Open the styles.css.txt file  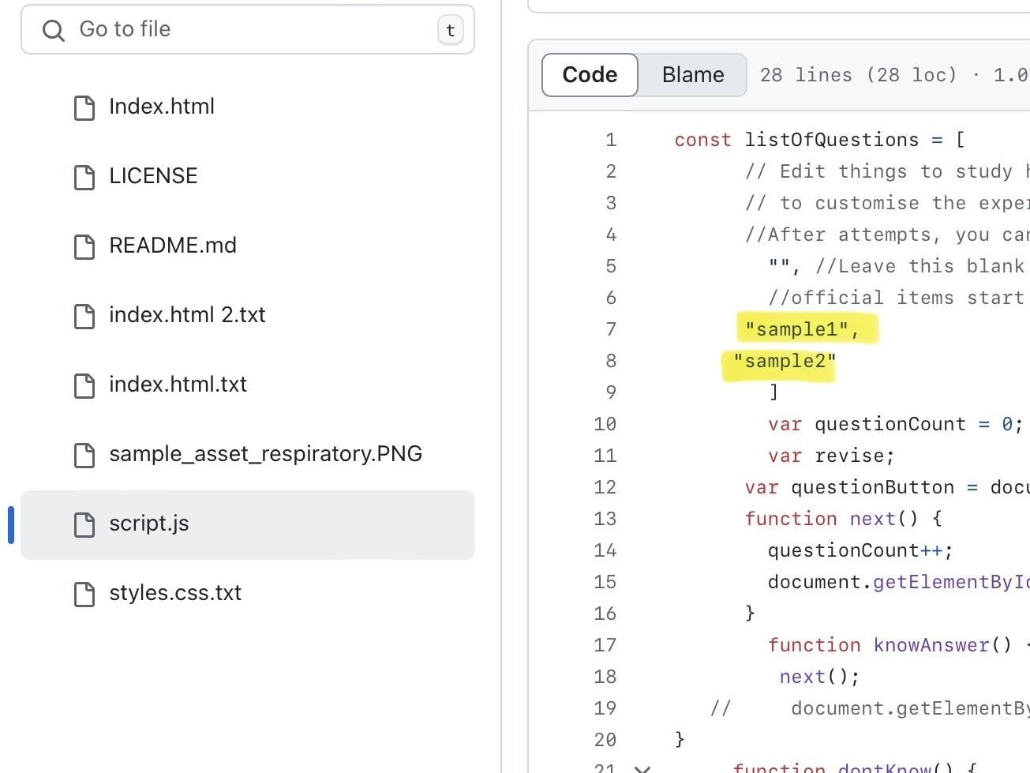coord(175,593)
